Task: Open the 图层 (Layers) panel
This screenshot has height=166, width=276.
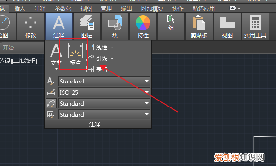Action: (87, 26)
